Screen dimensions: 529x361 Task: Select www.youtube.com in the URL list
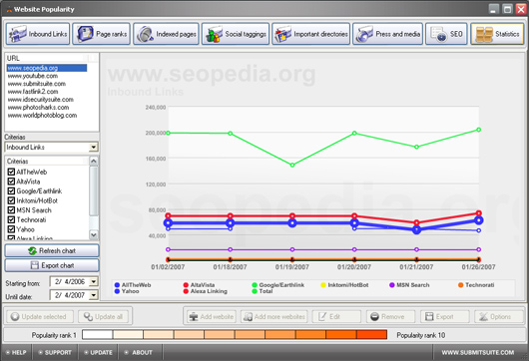click(x=33, y=76)
